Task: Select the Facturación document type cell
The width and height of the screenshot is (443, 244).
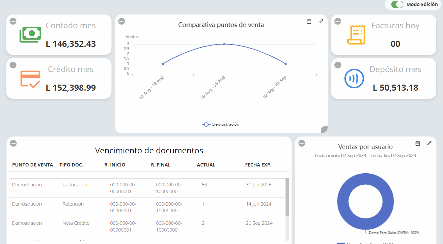Action: (75, 185)
